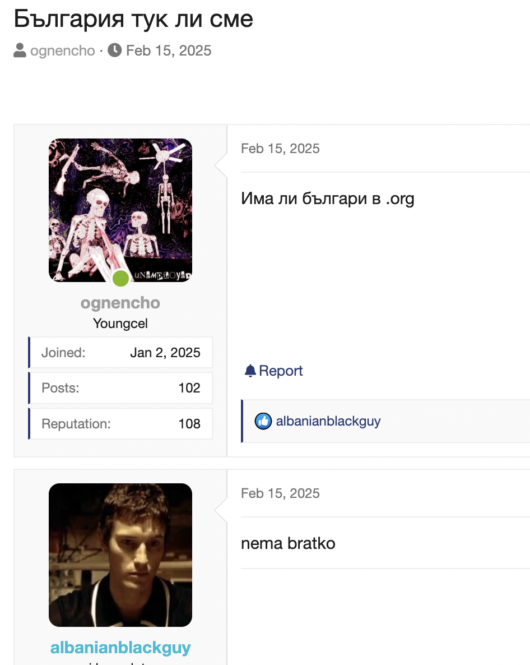Click the thread title България тук ли сме
The image size is (530, 665).
coord(133,19)
